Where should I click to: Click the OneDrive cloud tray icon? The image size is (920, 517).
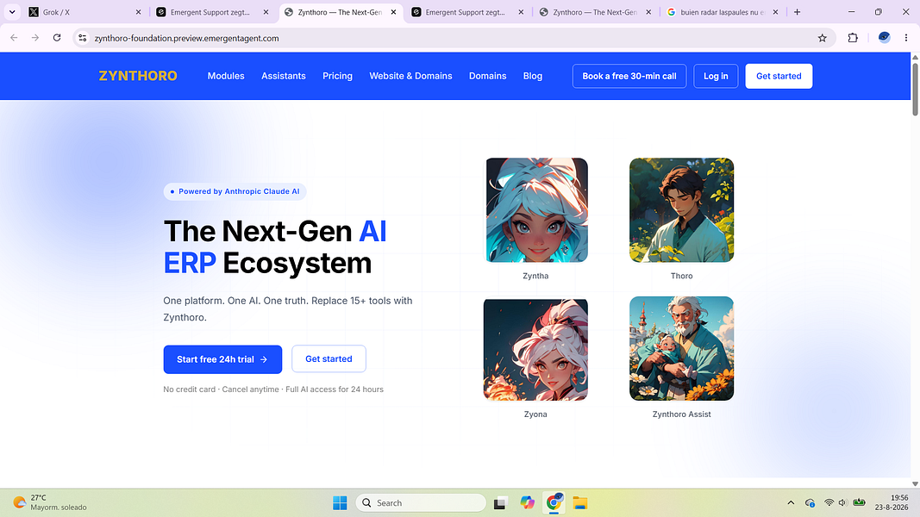point(810,503)
